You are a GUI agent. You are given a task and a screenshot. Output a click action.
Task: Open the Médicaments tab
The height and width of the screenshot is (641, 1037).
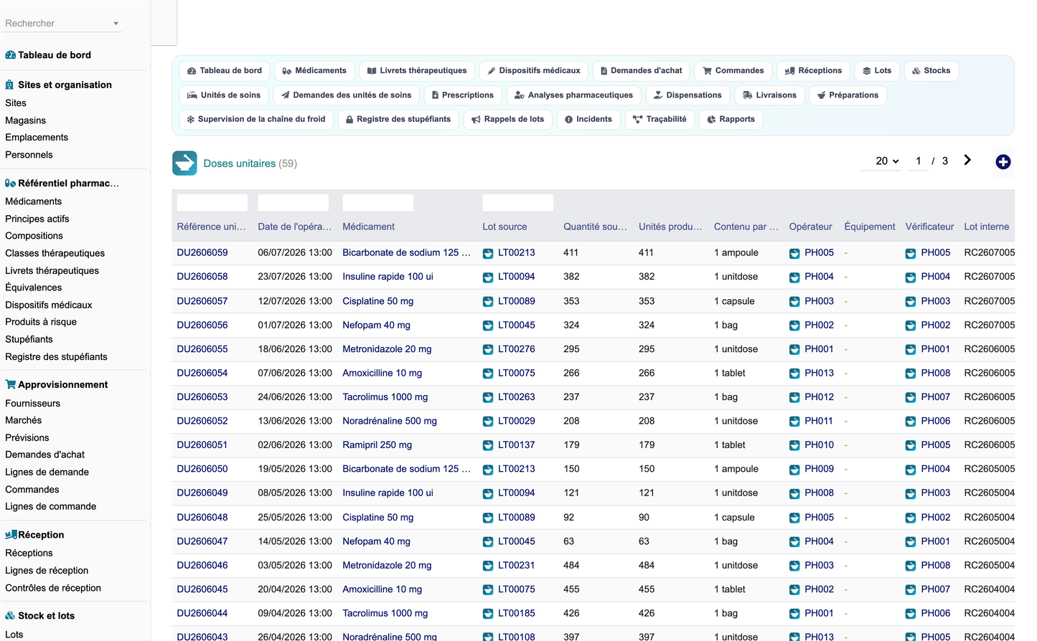pos(314,70)
